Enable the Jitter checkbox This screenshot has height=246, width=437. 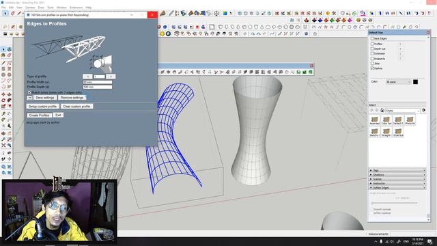372,64
